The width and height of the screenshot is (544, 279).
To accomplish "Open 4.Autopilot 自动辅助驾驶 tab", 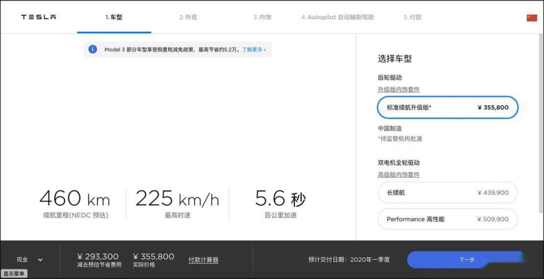I will (337, 17).
